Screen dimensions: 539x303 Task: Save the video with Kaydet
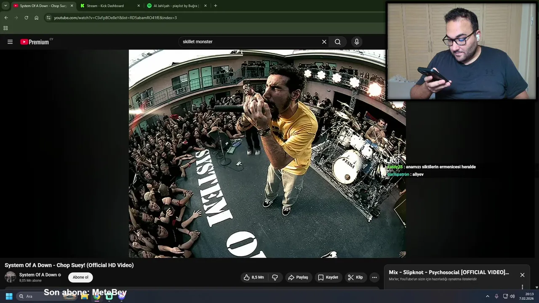(x=328, y=277)
